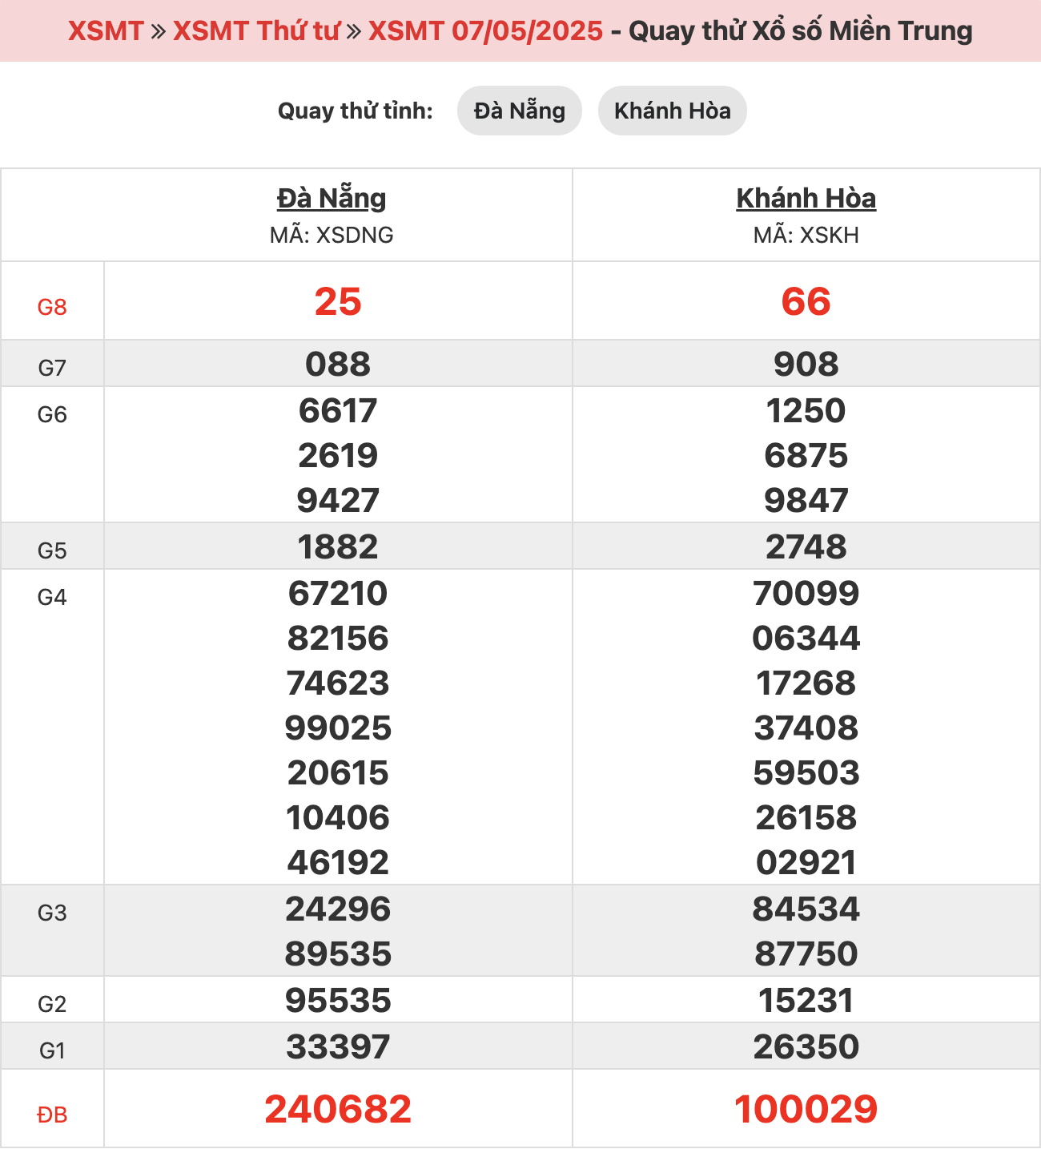Open the XSMT breadcrumb link
The width and height of the screenshot is (1041, 1149).
click(106, 30)
